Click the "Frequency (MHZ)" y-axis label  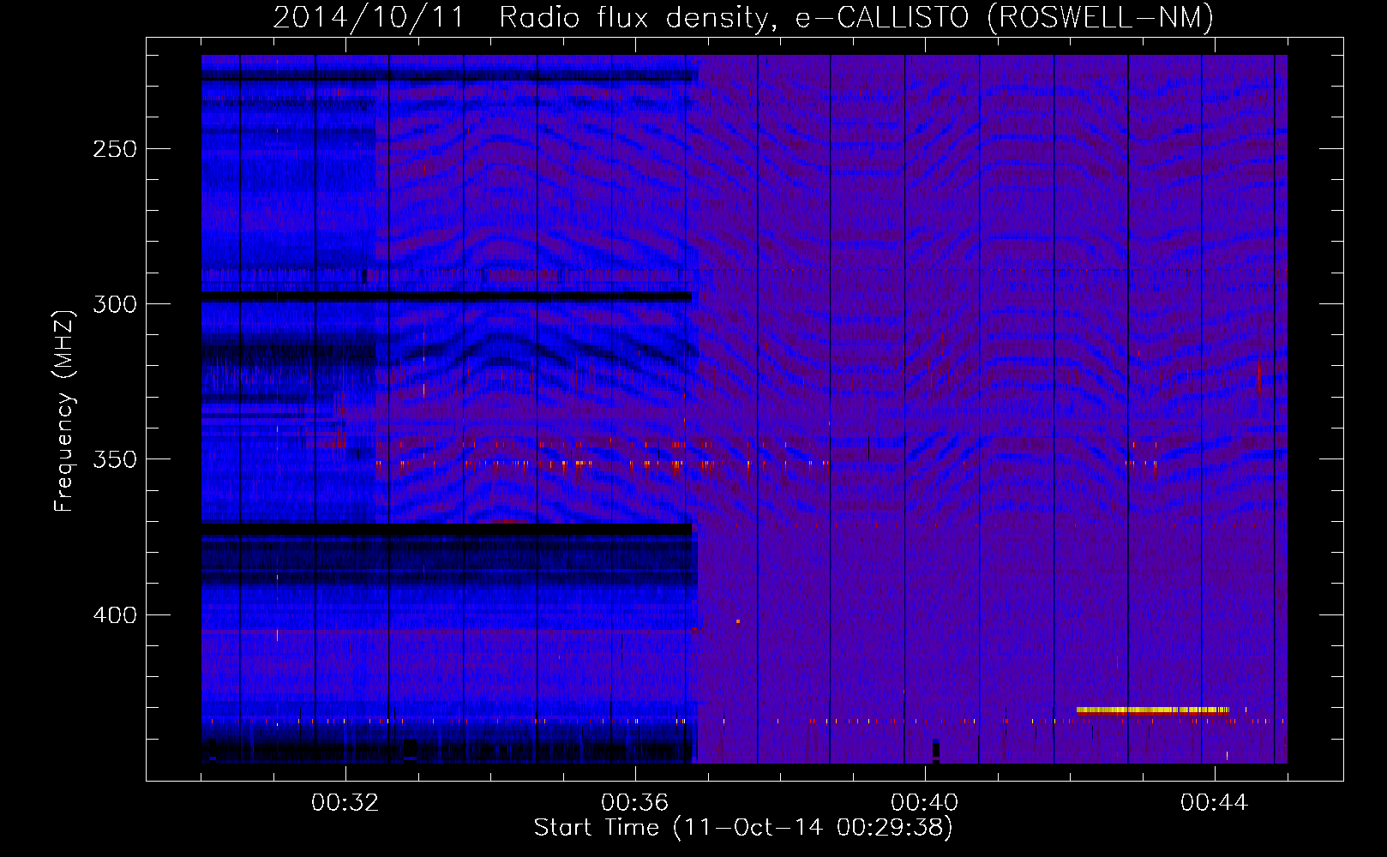coord(64,411)
